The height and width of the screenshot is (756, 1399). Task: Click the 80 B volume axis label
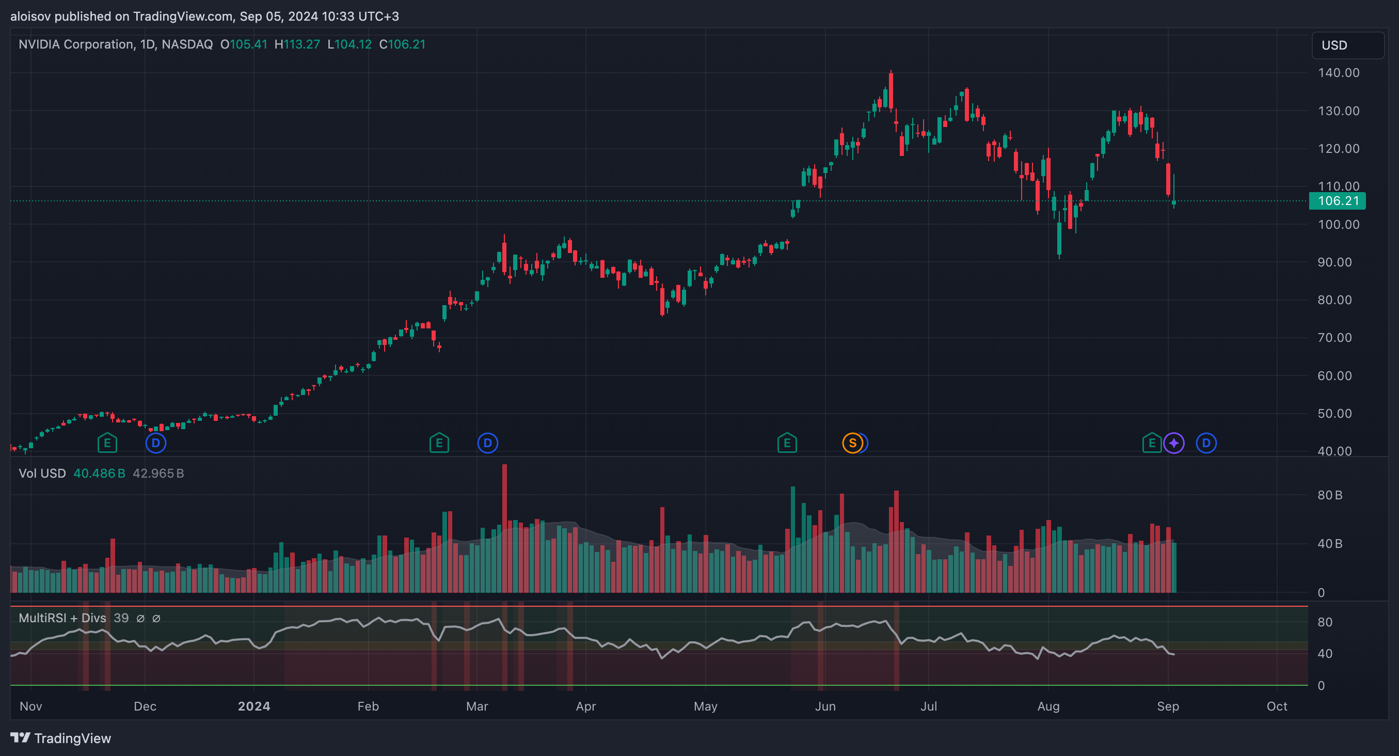[x=1330, y=495]
